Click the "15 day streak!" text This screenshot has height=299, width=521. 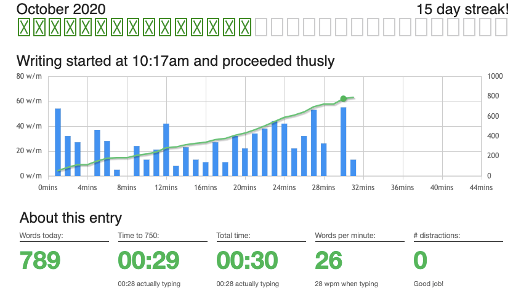click(x=462, y=9)
